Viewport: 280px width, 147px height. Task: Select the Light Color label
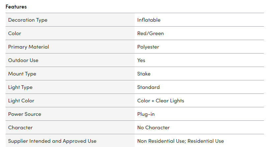coord(21,101)
